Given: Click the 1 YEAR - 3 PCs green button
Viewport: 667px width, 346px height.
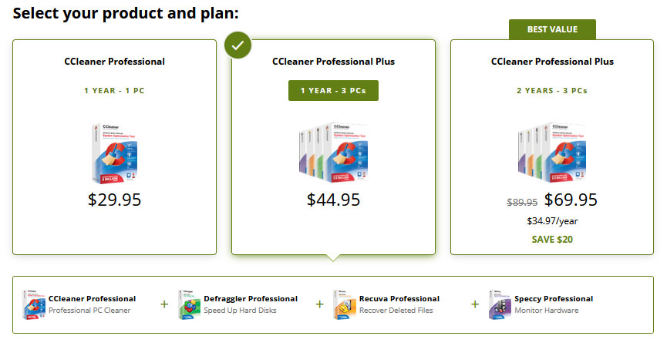Looking at the screenshot, I should click(x=333, y=90).
